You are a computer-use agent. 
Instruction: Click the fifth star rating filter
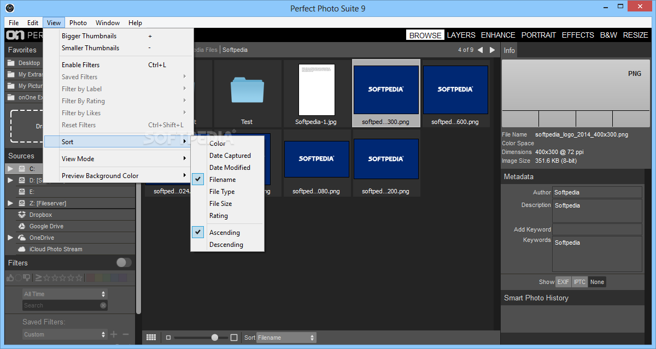pos(79,278)
